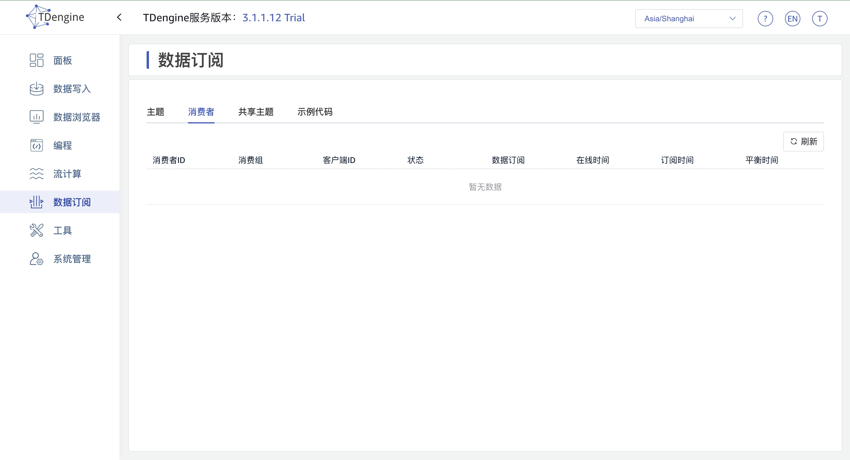
Task: Select the 编程 programming code icon
Action: click(x=36, y=146)
